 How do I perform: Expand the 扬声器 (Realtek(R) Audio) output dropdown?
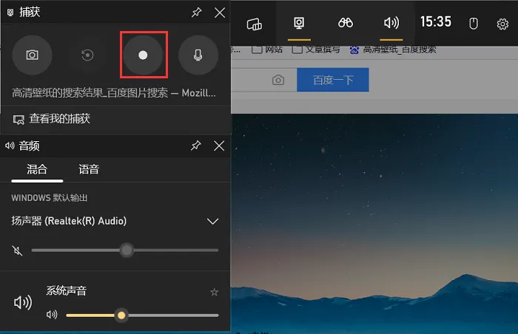[x=213, y=221]
